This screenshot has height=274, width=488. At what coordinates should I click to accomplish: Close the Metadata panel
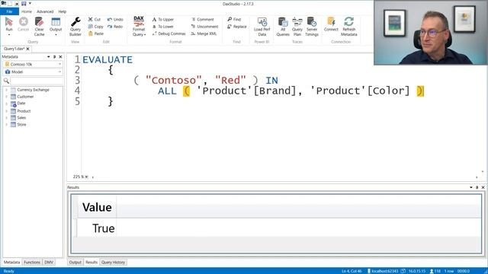point(60,57)
